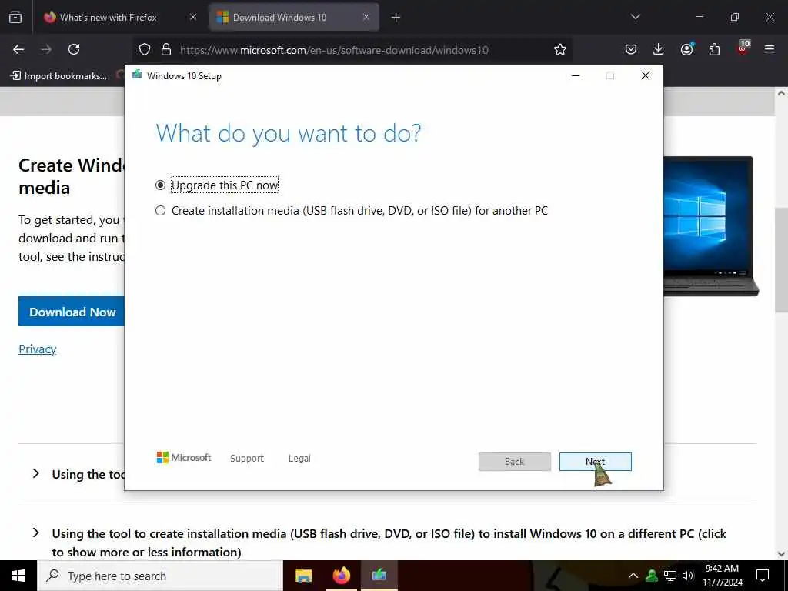Viewport: 788px width, 591px height.
Task: Open the volume tray icon
Action: (x=688, y=576)
